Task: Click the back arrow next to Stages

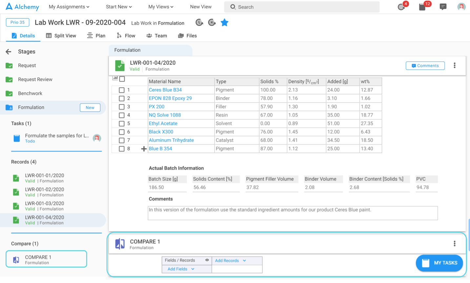Action: click(x=9, y=52)
